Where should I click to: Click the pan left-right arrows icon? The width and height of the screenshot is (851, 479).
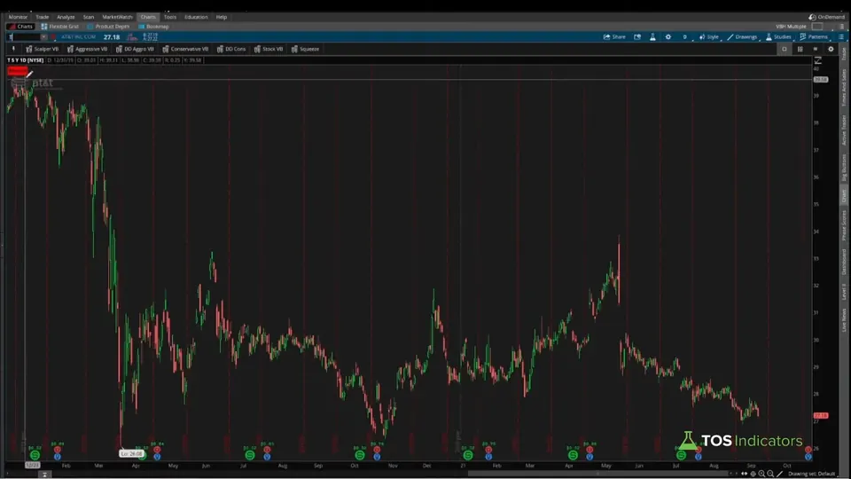click(744, 474)
